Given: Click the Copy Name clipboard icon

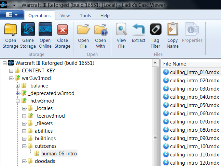Looking at the screenshot, I should click(x=172, y=29).
